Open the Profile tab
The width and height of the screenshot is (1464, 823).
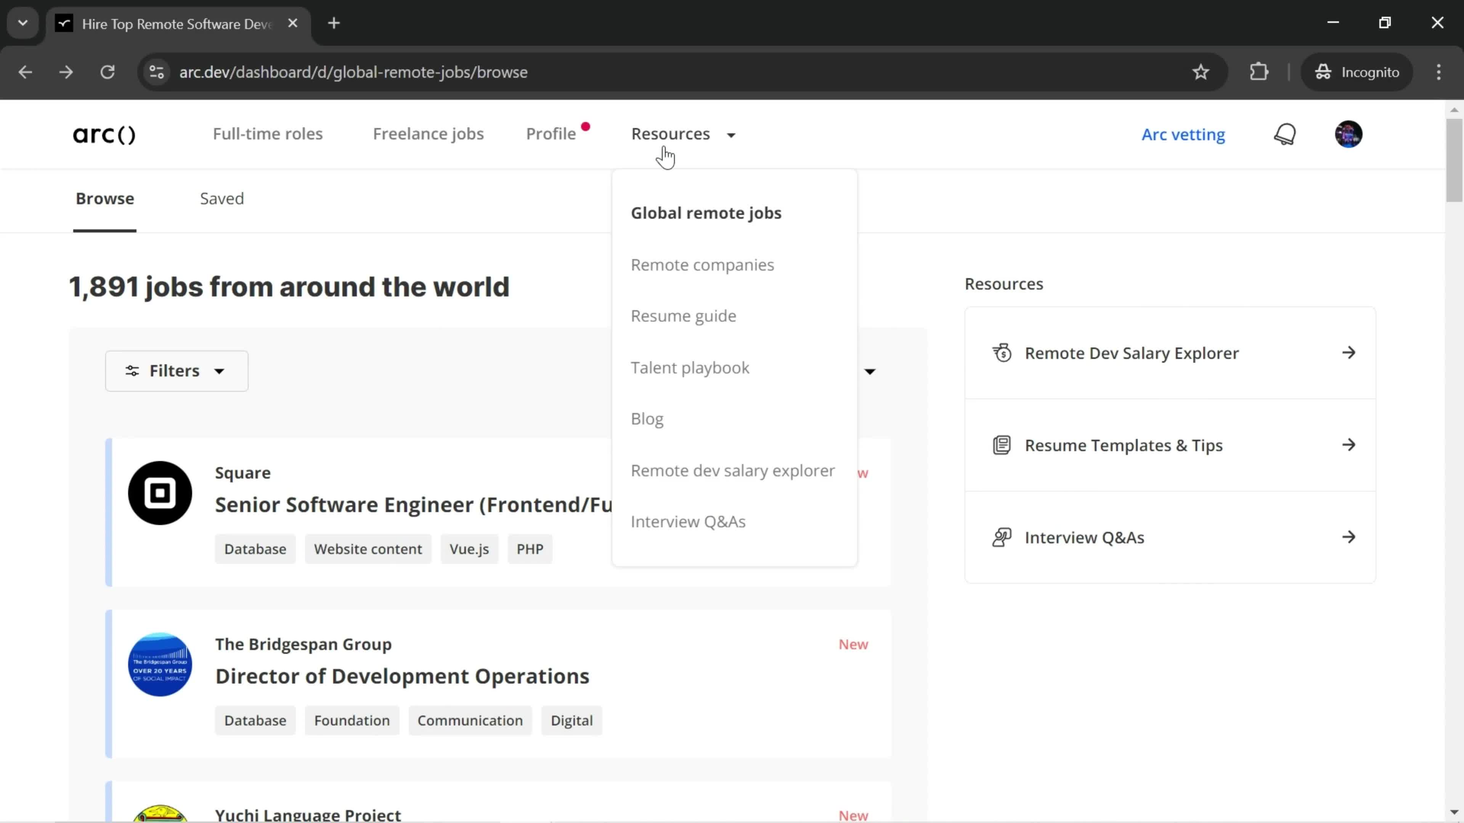(551, 134)
